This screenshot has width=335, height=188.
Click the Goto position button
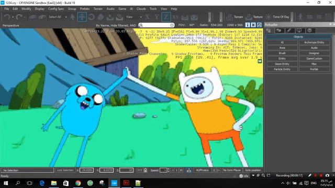point(253,170)
